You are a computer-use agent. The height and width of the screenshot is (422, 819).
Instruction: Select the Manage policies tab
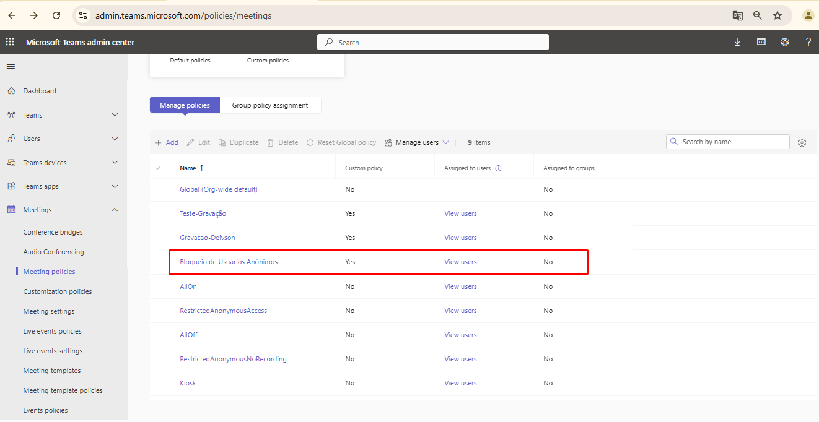[185, 105]
